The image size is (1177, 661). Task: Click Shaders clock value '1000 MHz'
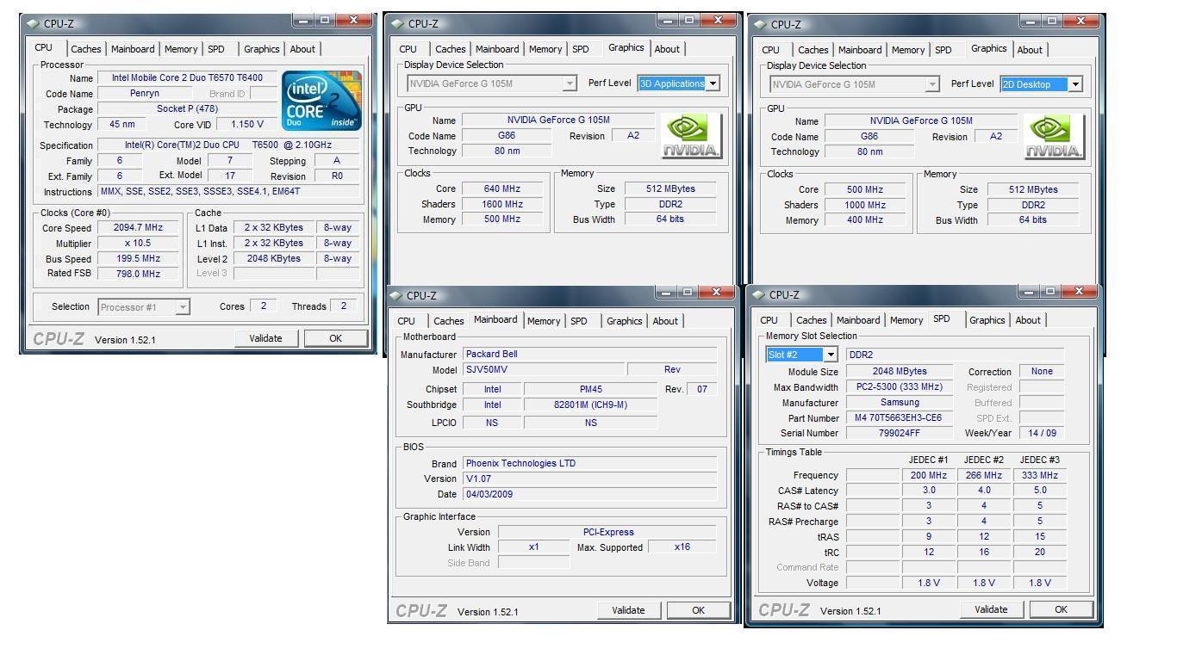tap(865, 205)
